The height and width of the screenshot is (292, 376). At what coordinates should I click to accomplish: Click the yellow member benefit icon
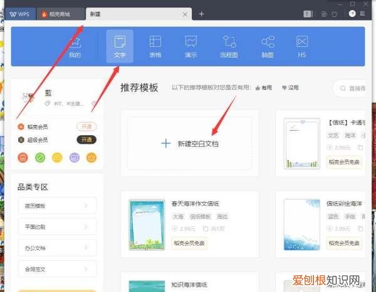click(57, 158)
